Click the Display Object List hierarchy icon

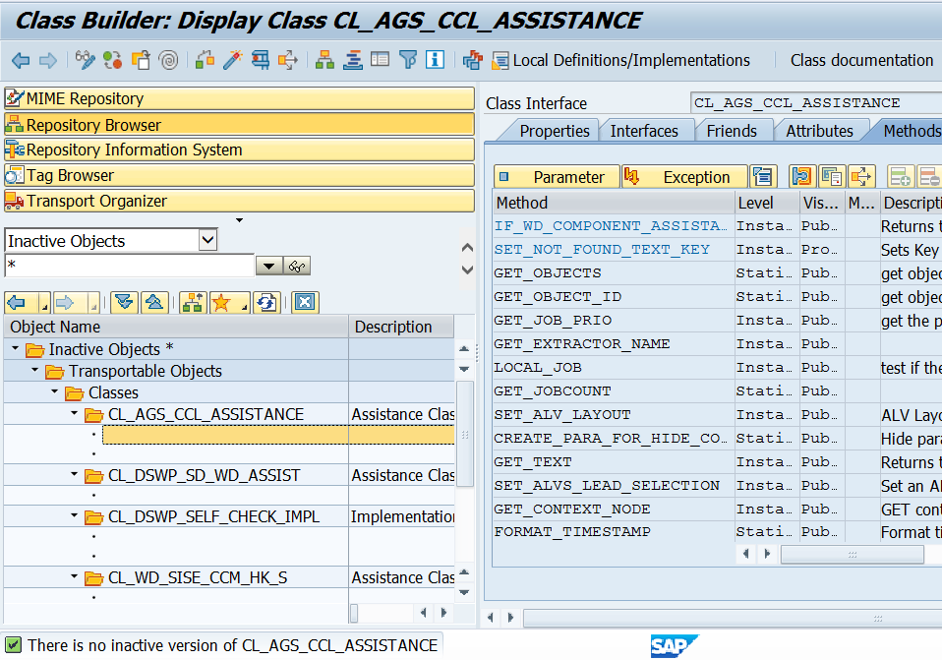[325, 60]
